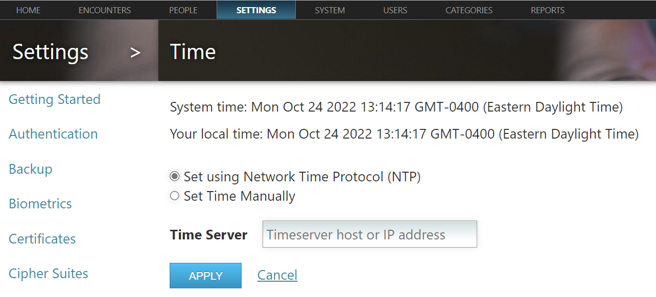The width and height of the screenshot is (656, 297).
Task: Select Set using Network Time Protocol radio
Action: (x=175, y=176)
